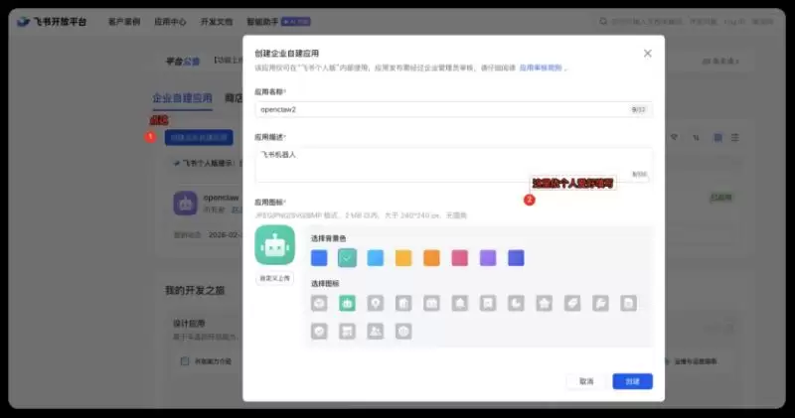Click the blue create-app button behind dialog
Screen dimensions: 795x418
[x=199, y=137]
